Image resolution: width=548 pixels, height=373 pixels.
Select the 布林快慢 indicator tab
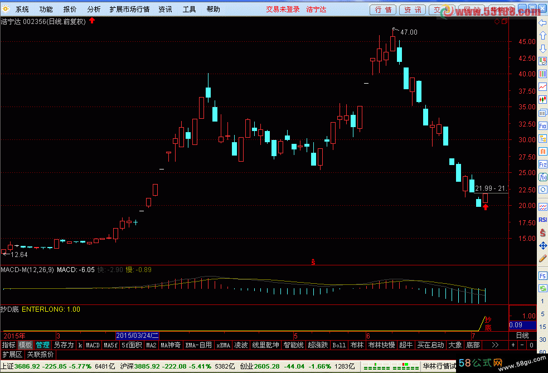click(x=382, y=345)
